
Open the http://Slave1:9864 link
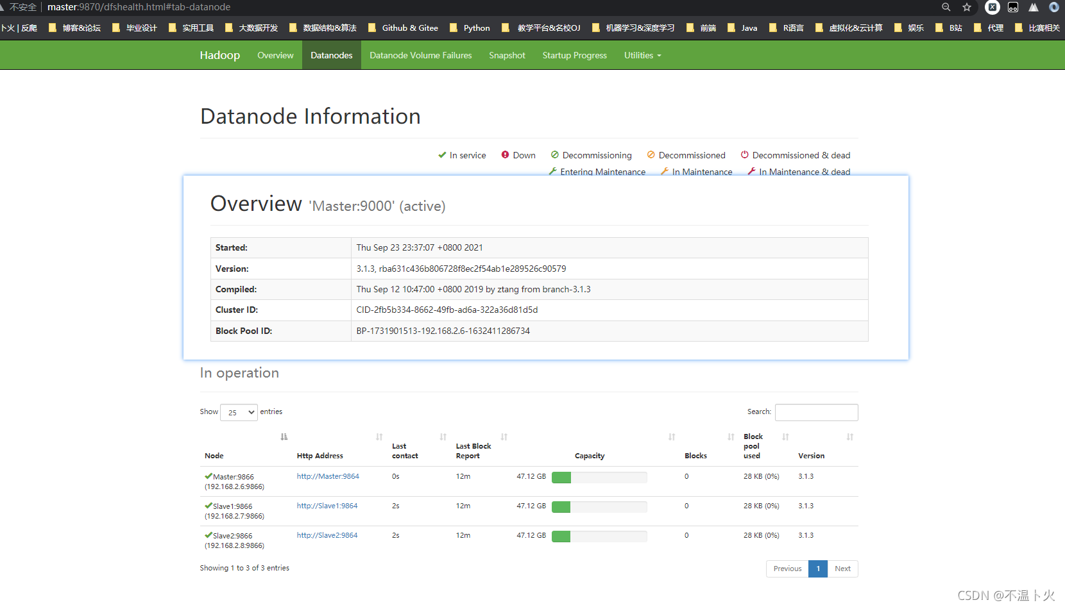(x=327, y=506)
